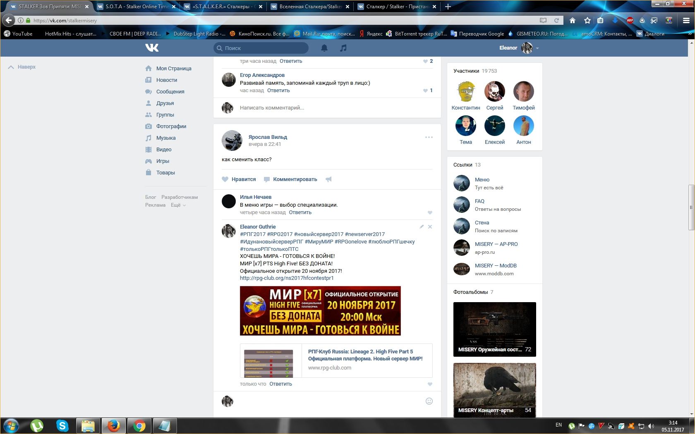Open Firefox hamburger menu
695x434 pixels.
(x=686, y=20)
